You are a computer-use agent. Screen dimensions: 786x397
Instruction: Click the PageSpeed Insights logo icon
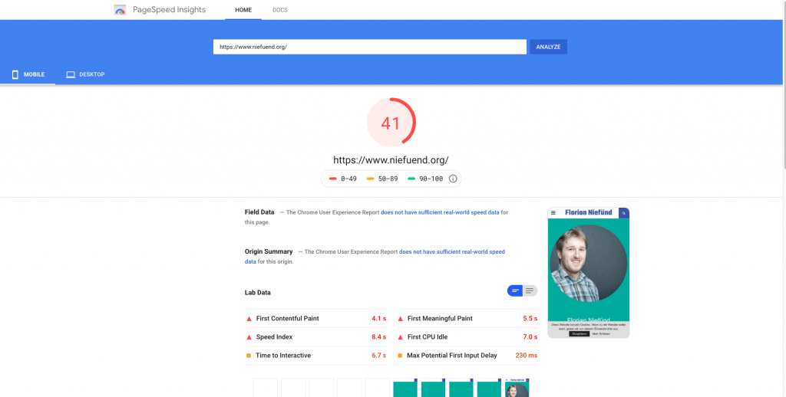tap(120, 10)
